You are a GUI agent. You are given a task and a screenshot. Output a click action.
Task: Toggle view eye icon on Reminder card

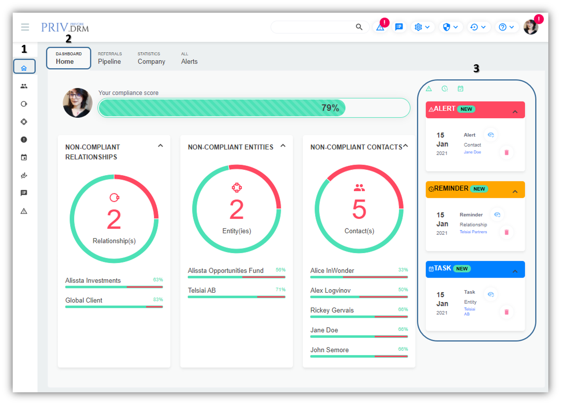tap(497, 215)
